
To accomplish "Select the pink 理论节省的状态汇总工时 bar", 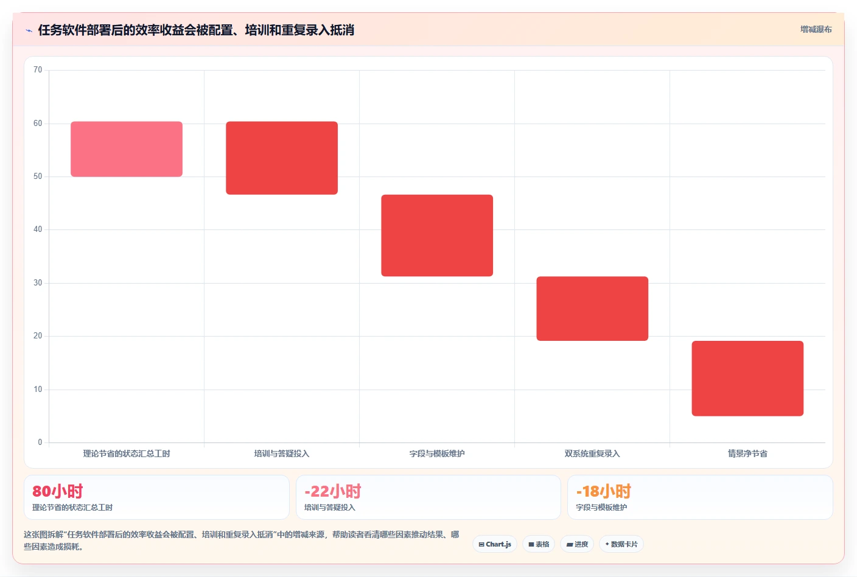I will [x=127, y=149].
